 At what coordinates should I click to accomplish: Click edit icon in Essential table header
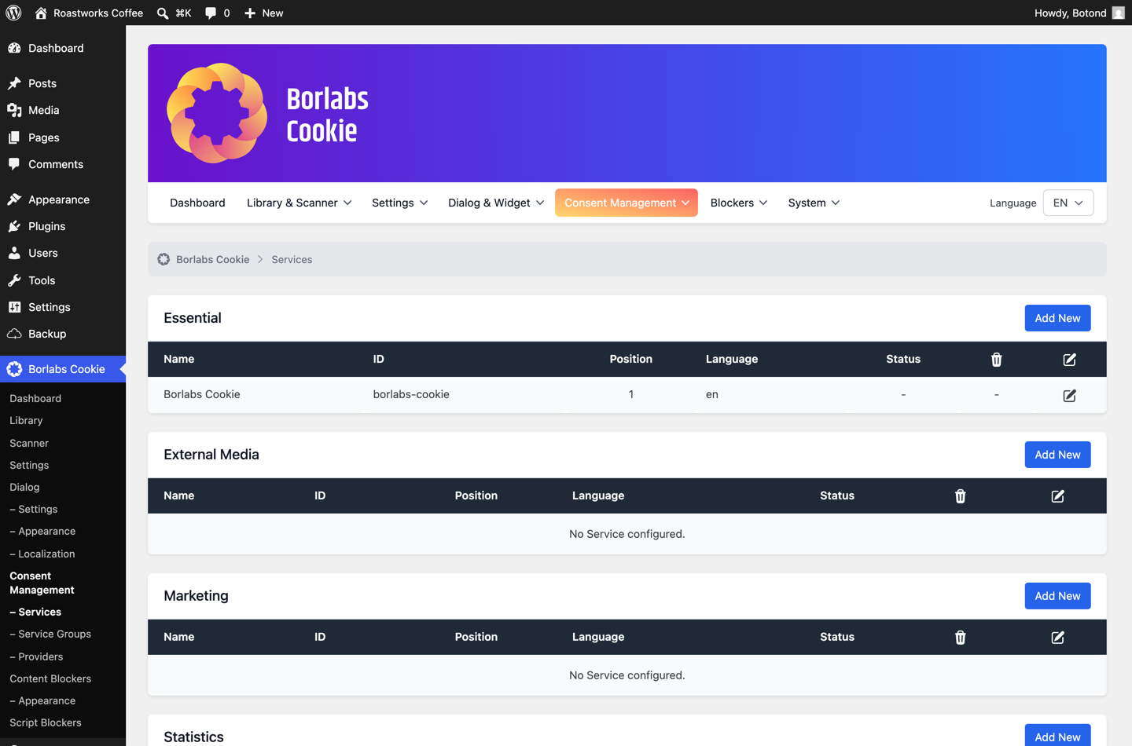[x=1069, y=359]
